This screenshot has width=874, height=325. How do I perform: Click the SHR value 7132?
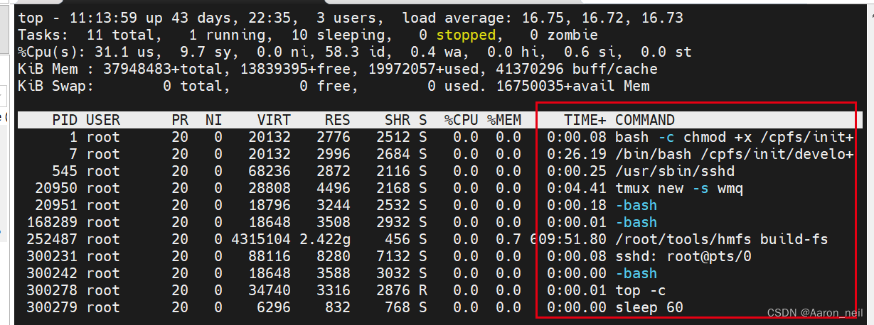click(393, 256)
